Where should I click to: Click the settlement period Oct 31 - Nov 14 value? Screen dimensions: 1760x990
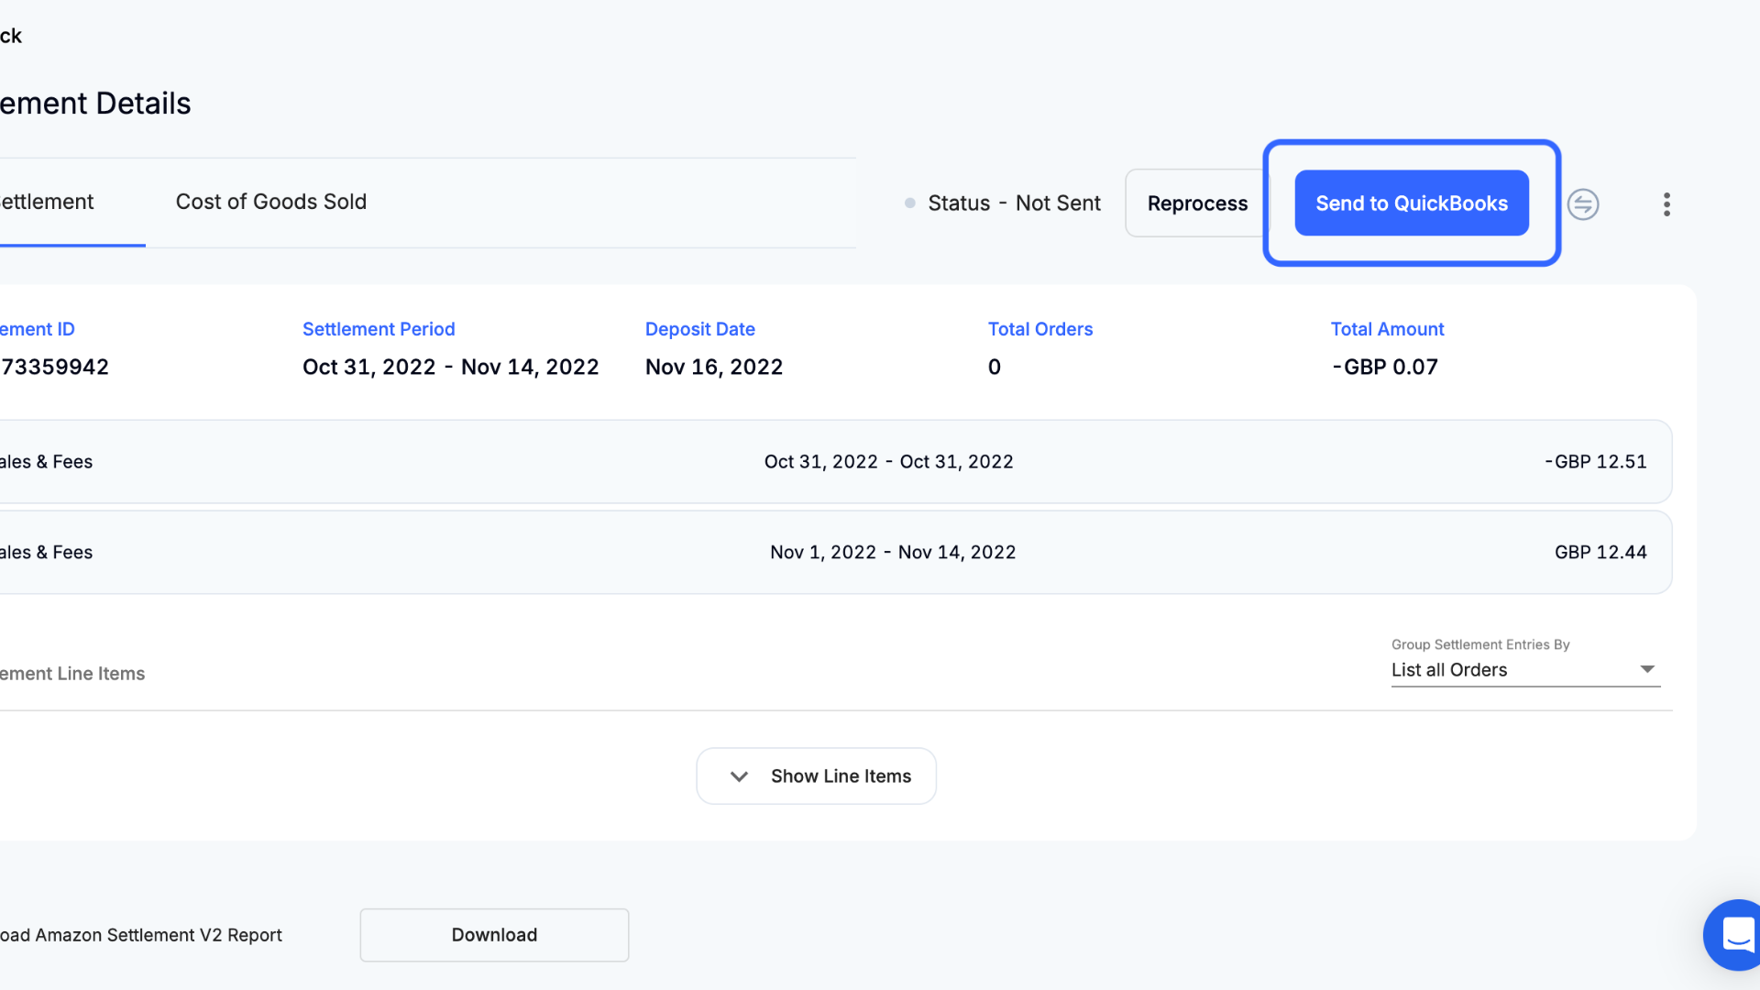point(450,368)
